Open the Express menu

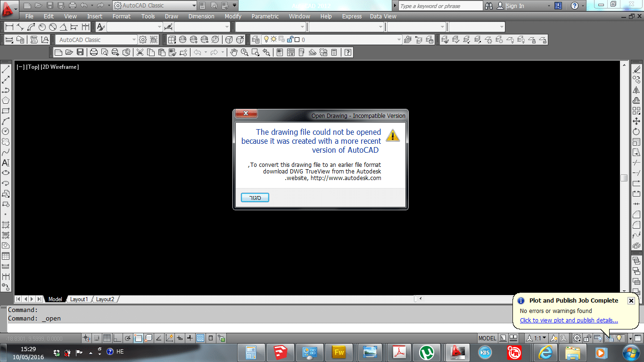(352, 16)
